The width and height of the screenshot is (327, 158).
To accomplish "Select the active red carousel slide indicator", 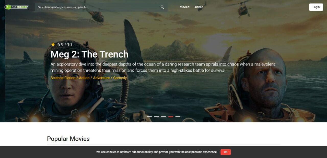I will 171,117.
